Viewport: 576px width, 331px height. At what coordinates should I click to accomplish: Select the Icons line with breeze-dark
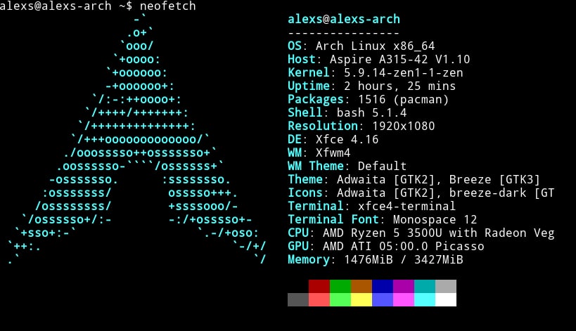[x=421, y=193]
